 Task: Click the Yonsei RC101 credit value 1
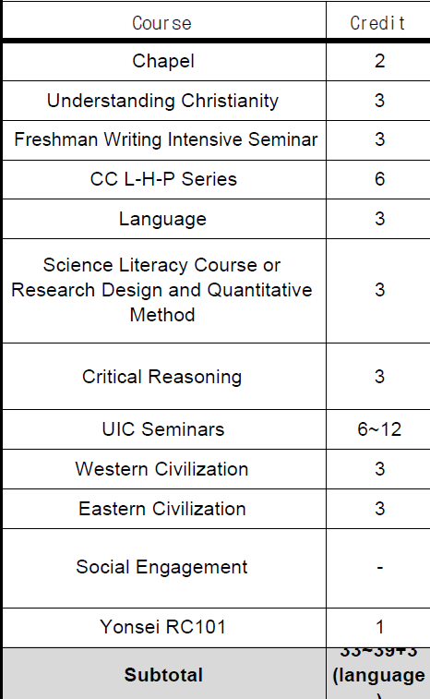(x=379, y=627)
